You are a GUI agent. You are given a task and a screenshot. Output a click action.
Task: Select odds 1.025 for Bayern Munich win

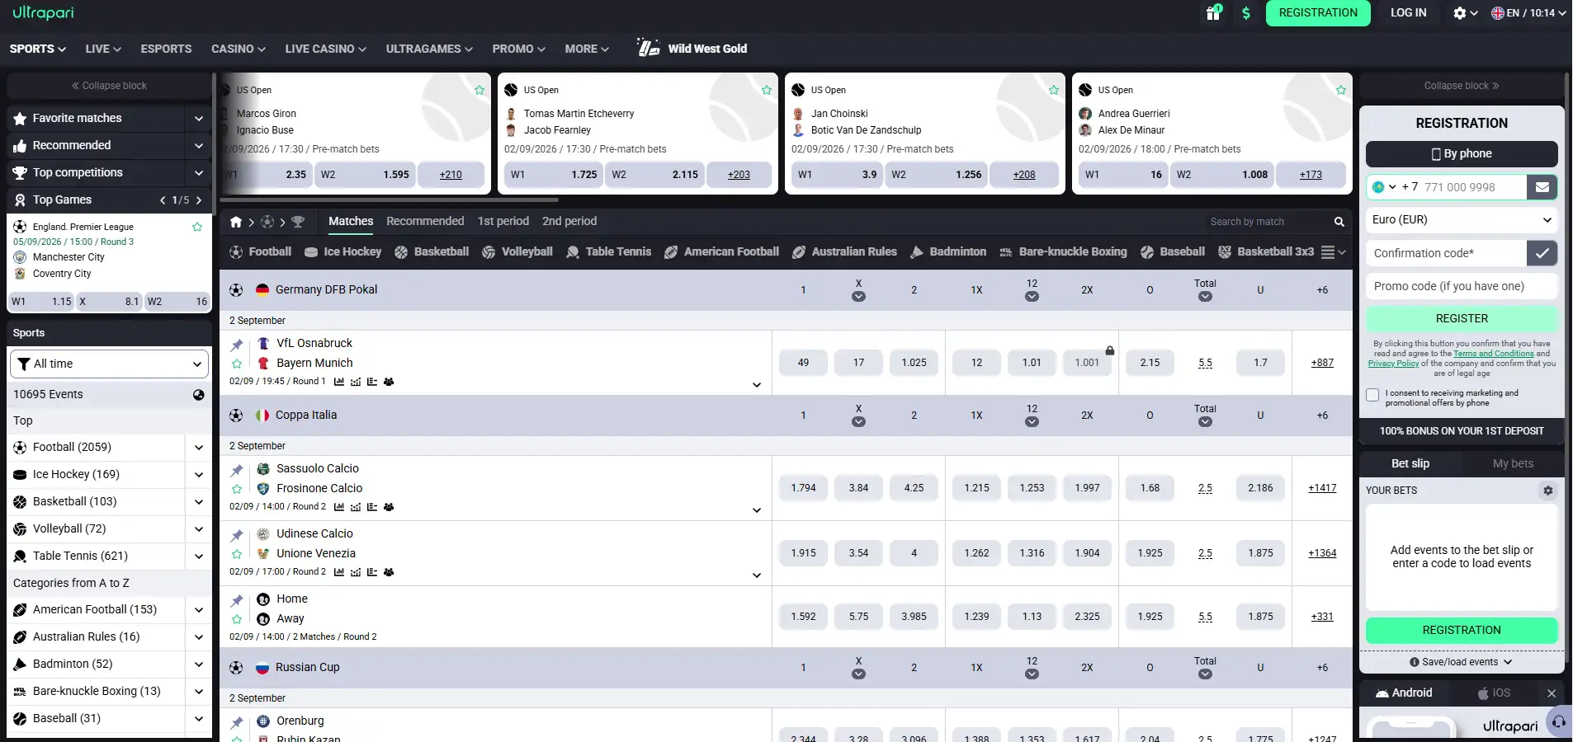(914, 363)
